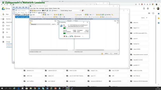Click the file transfer progress bar

(76, 28)
